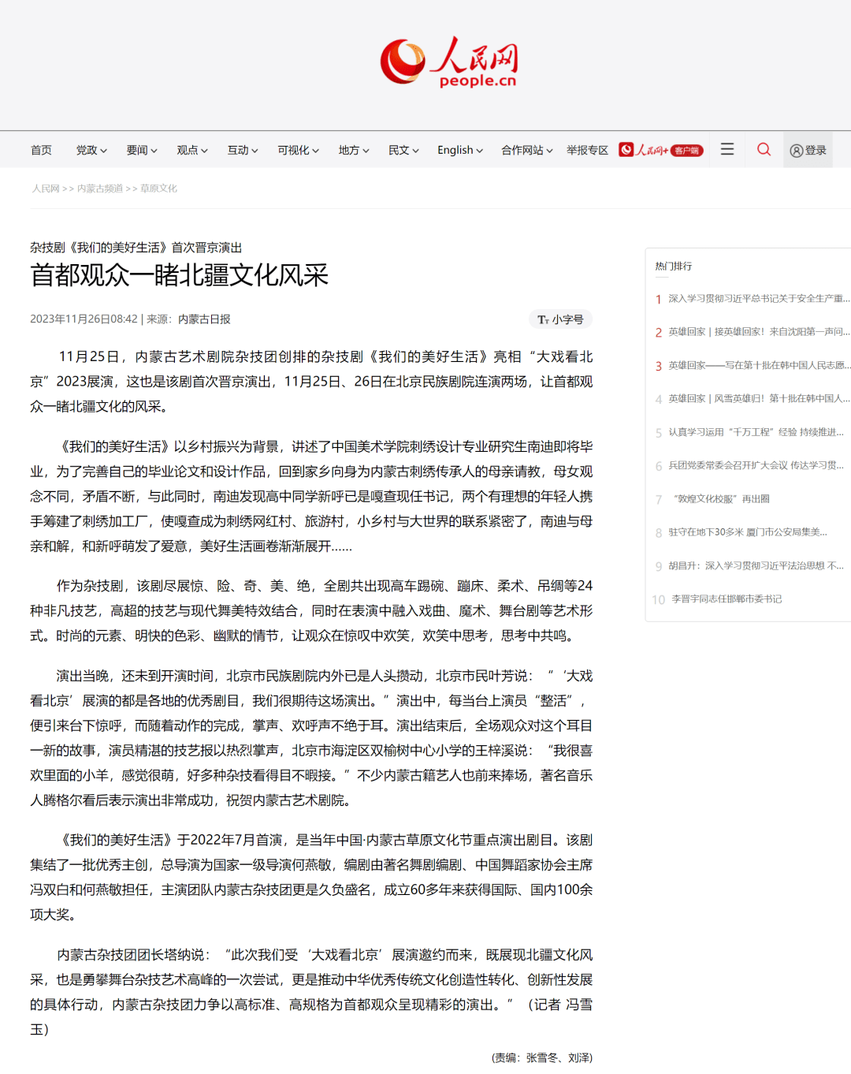Expand the English dropdown menu
This screenshot has width=851, height=1074.
459,150
